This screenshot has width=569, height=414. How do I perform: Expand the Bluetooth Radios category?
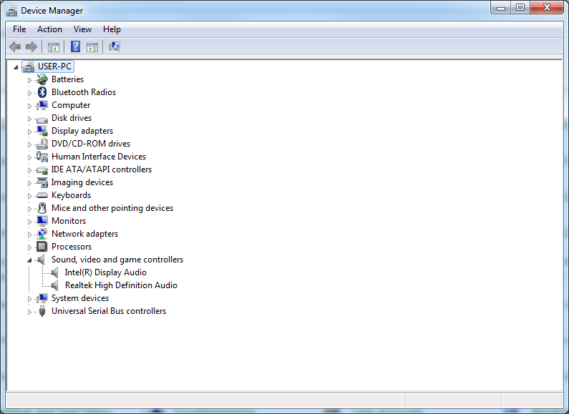[29, 93]
